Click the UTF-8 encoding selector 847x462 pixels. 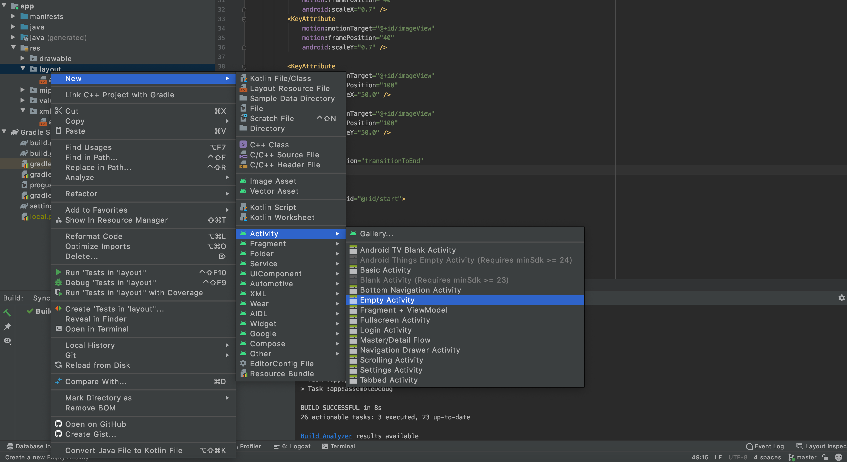738,457
